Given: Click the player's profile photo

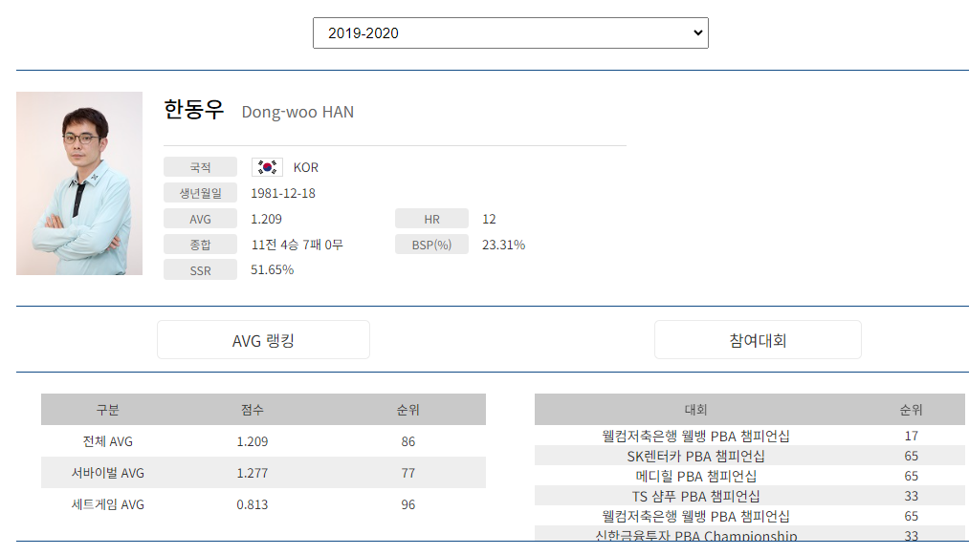Looking at the screenshot, I should pyautogui.click(x=79, y=183).
